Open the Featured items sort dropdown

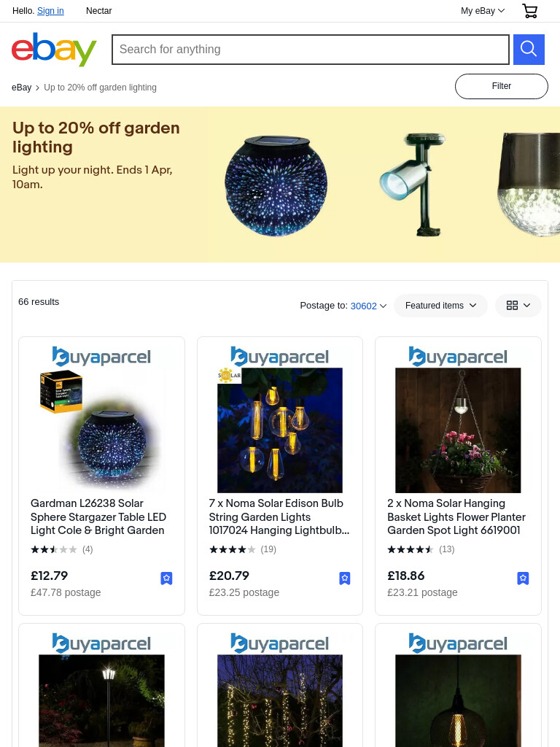[440, 306]
